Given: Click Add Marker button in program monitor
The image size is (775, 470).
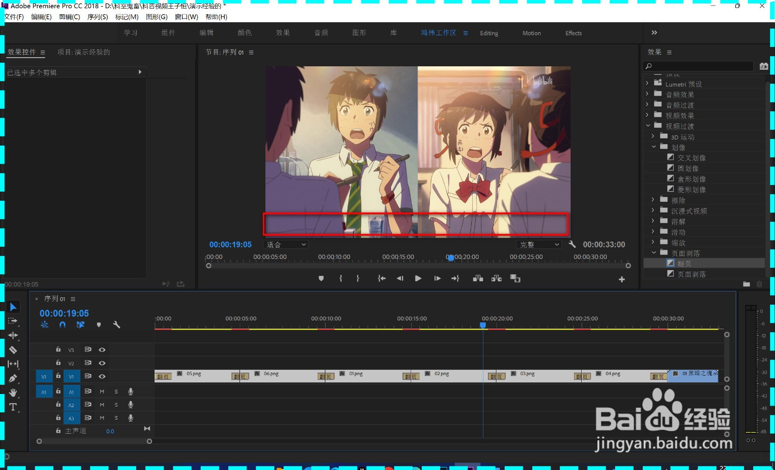Looking at the screenshot, I should click(x=321, y=278).
